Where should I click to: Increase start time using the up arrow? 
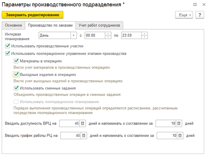click(108, 34)
